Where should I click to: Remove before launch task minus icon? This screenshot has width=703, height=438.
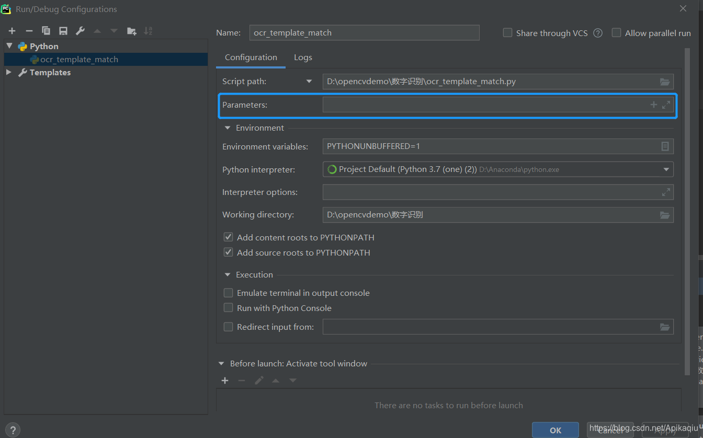(242, 381)
